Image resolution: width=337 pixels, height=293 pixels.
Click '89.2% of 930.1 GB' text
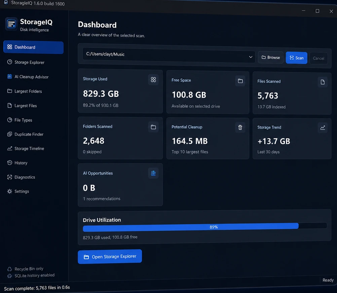(x=101, y=105)
